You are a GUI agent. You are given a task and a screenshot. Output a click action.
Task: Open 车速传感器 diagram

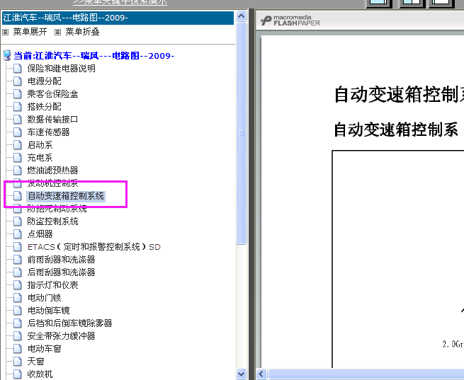[x=49, y=132]
